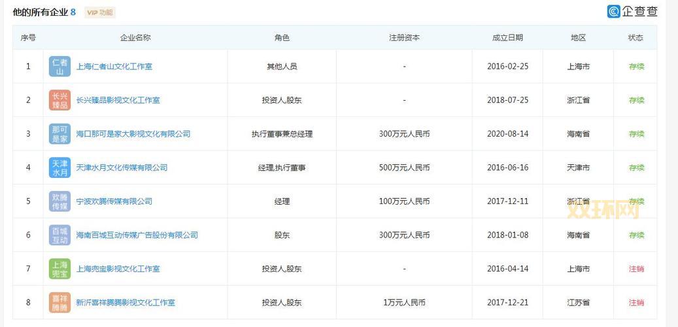Select 存续 status for 天津水月文化传媒
The width and height of the screenshot is (678, 327).
click(636, 168)
